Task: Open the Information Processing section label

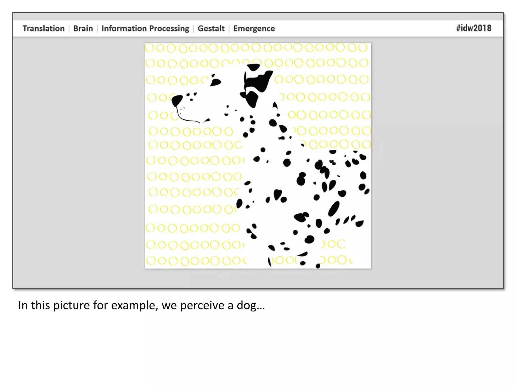Action: [x=145, y=29]
